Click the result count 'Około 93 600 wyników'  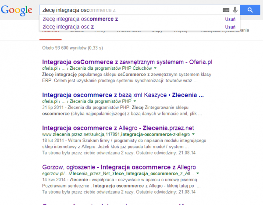(72, 48)
